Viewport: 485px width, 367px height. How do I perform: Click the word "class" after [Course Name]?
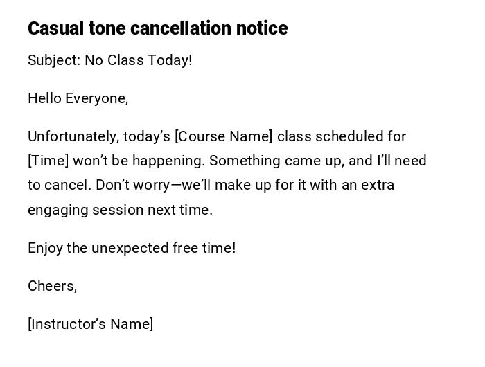click(x=294, y=136)
